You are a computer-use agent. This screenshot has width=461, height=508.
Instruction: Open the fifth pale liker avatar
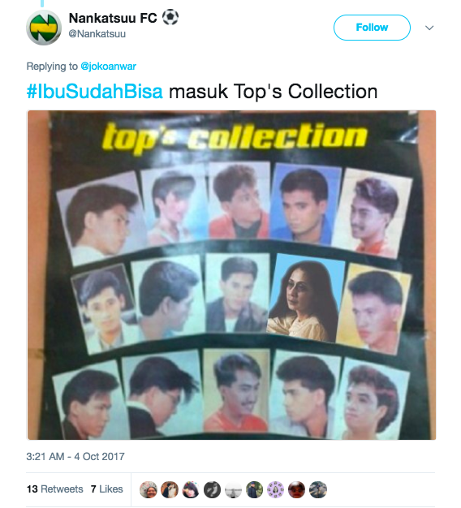(233, 489)
